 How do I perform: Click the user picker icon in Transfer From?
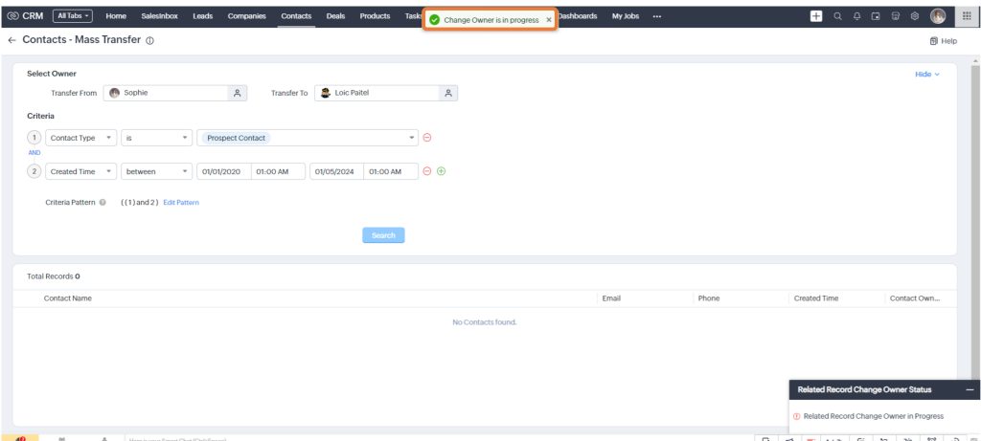click(x=238, y=93)
